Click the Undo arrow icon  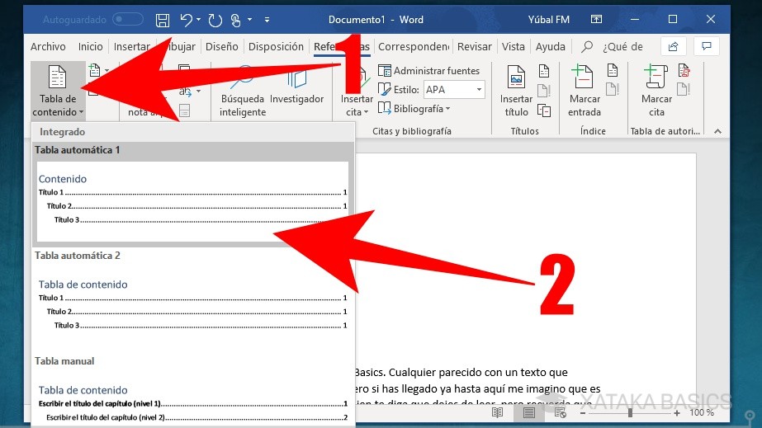click(187, 20)
